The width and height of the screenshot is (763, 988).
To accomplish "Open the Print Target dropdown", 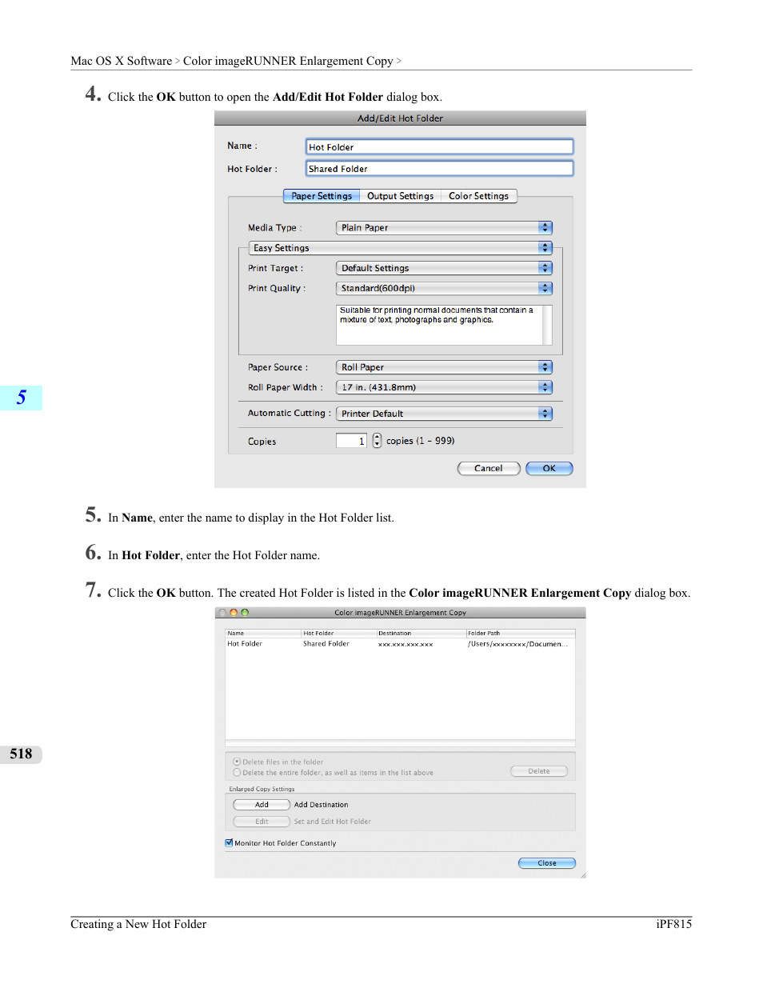I will click(444, 268).
